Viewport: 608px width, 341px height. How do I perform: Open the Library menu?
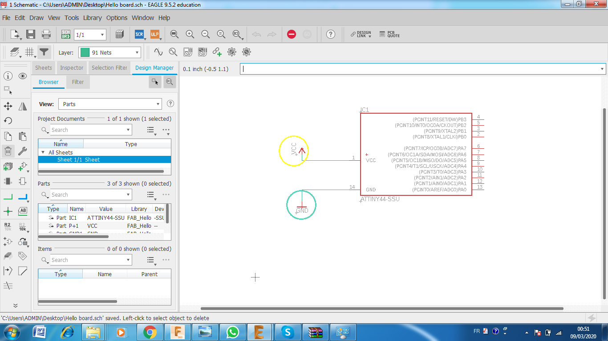click(93, 18)
